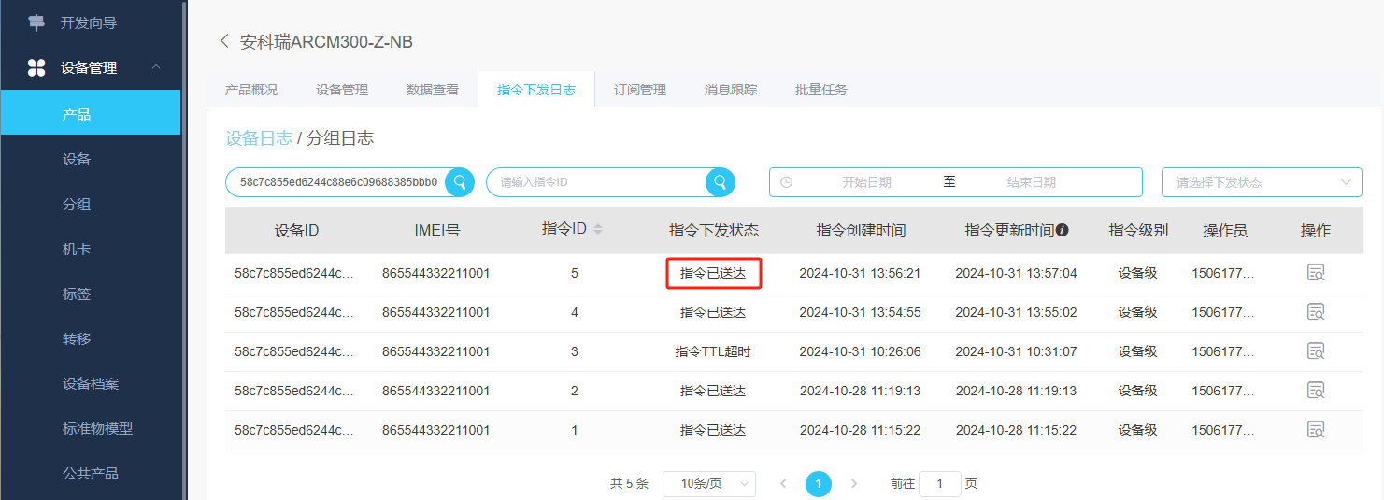Collapse the 设备管理 sidebar section
This screenshot has width=1384, height=500.
click(156, 67)
